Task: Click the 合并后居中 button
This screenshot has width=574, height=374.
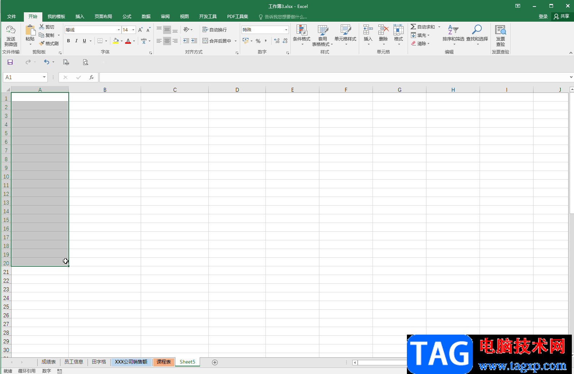Action: point(217,41)
